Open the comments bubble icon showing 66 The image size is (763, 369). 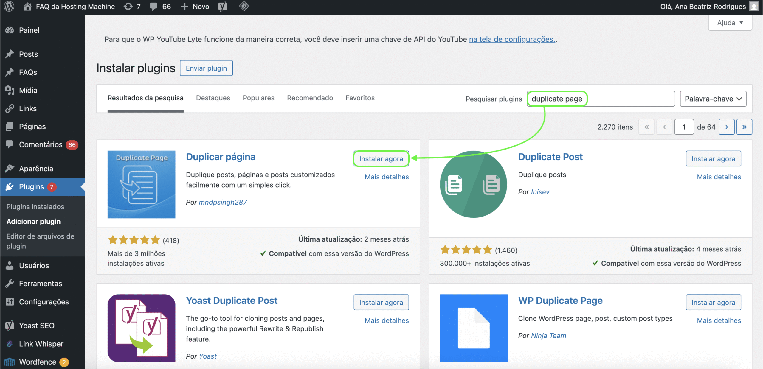(153, 7)
